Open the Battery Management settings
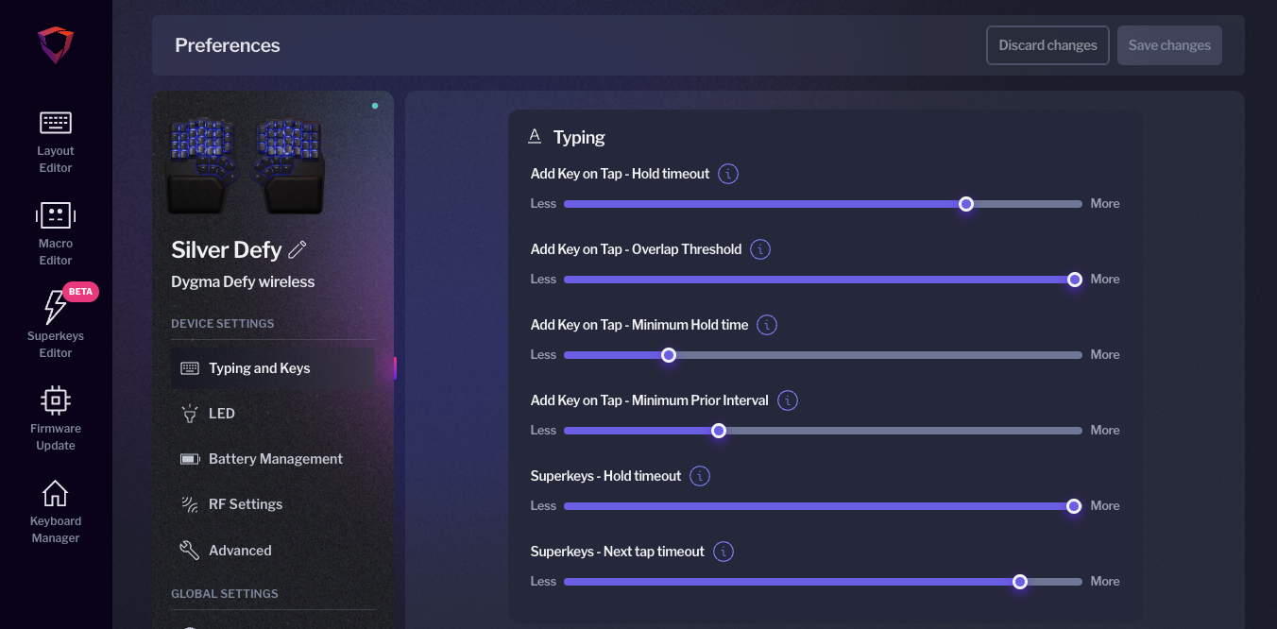The height and width of the screenshot is (629, 1277). coord(273,459)
